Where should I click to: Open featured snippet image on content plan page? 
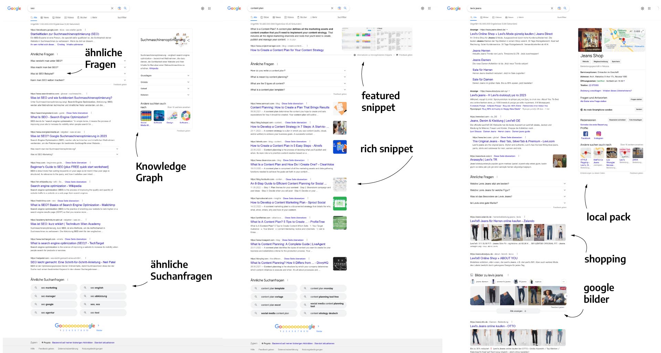coord(377,39)
